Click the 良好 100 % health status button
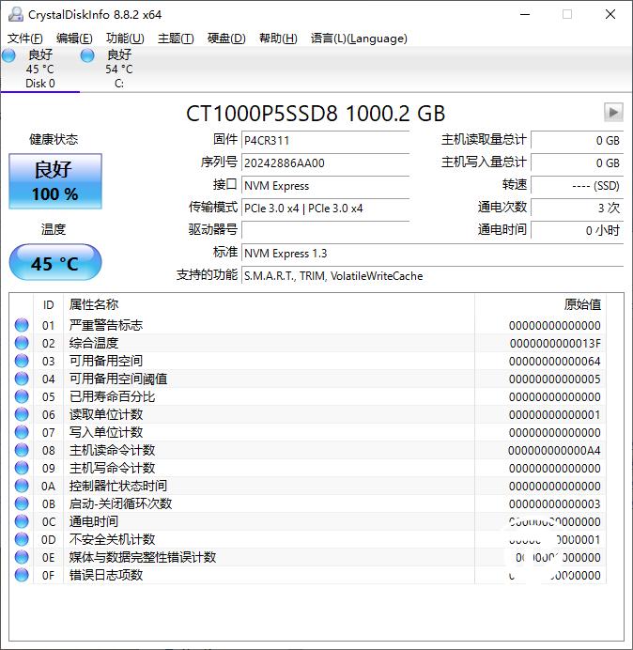Screen dimensions: 633x650 pos(55,181)
